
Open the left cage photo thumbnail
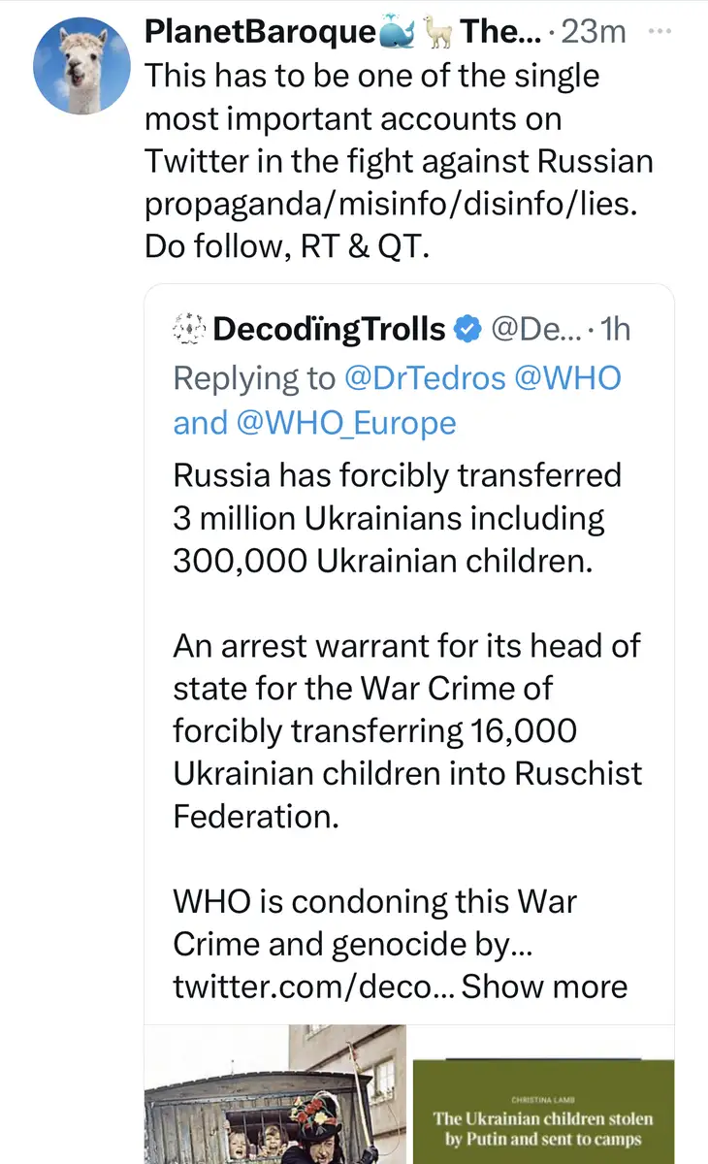[275, 1096]
